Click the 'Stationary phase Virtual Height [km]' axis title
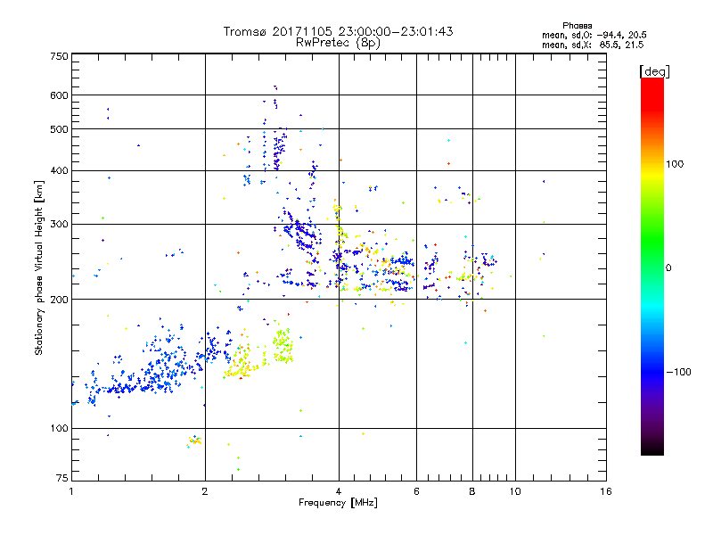Image resolution: width=713 pixels, height=535 pixels. [38, 268]
